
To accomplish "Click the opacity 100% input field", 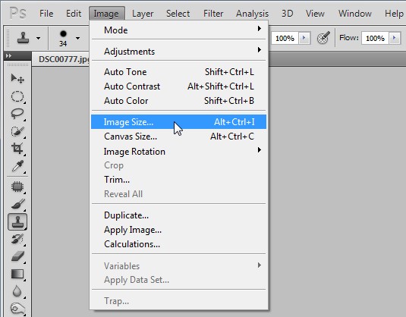I will coord(285,39).
